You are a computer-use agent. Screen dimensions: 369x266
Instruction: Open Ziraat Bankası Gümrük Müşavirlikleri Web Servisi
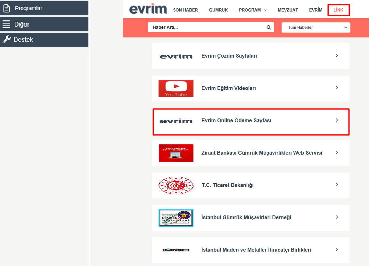pos(250,153)
